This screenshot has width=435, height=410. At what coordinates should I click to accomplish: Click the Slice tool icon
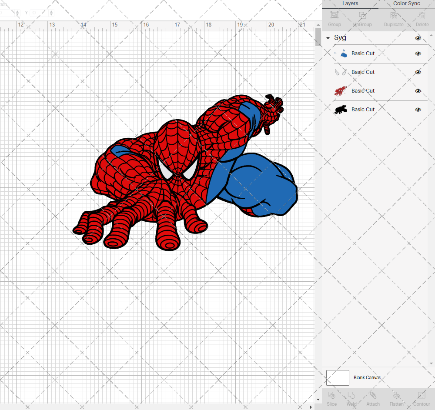[x=331, y=395]
